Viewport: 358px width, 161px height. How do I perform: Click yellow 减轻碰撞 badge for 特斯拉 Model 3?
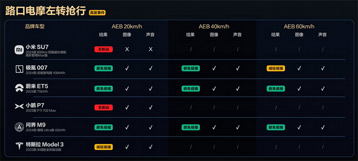coord(103,147)
